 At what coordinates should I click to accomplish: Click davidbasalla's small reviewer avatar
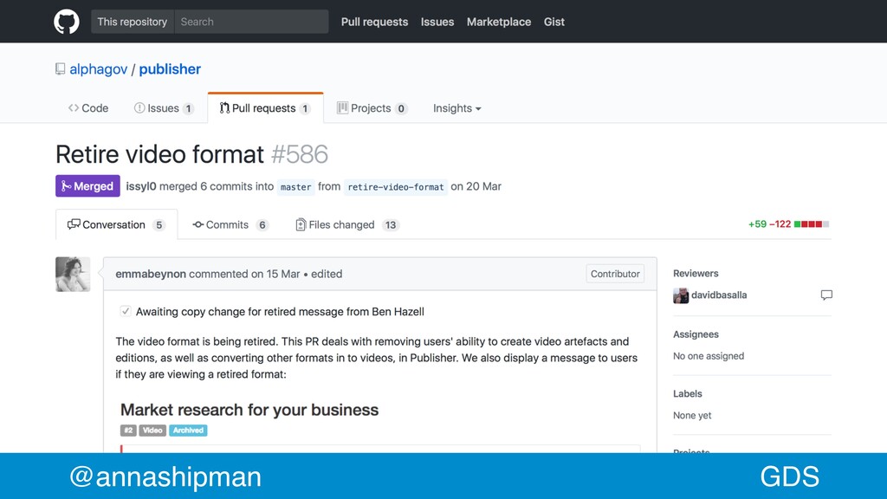pos(681,295)
